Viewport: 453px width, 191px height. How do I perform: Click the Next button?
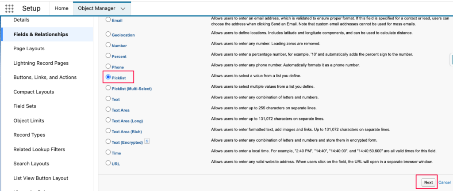pos(428,182)
